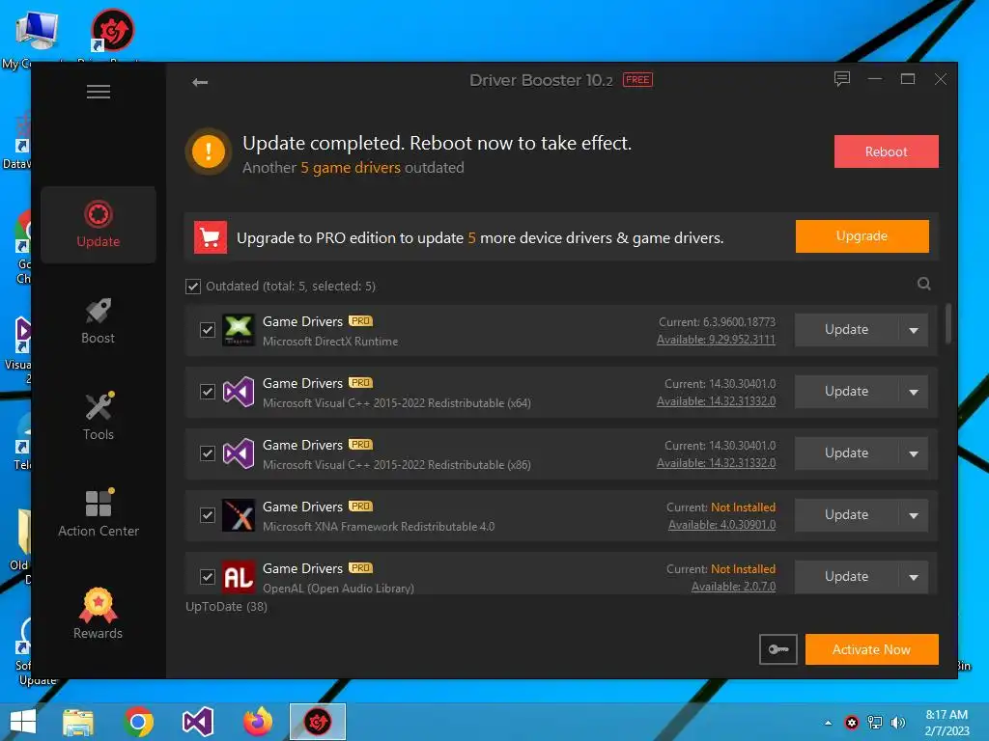Uncheck Visual C++ (x64) checkbox
The width and height of the screenshot is (989, 741).
tap(208, 392)
